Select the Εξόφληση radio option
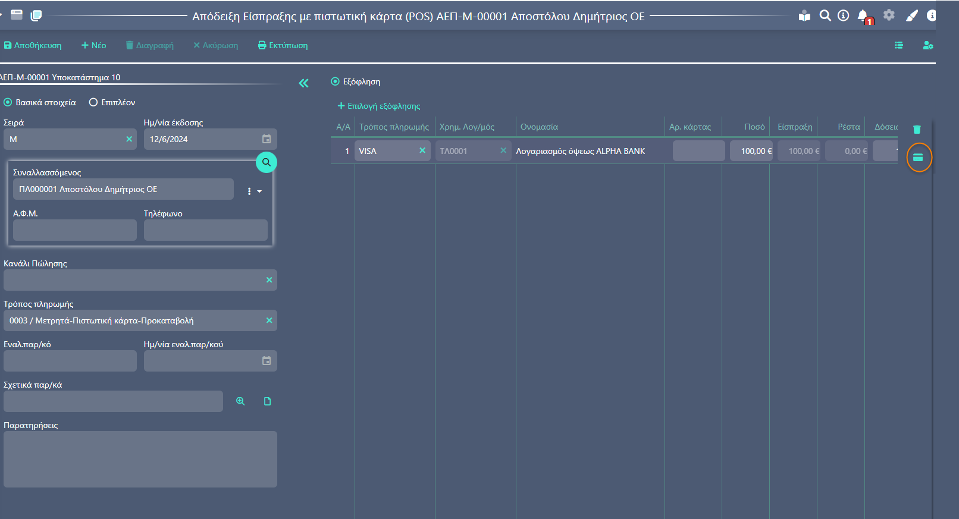The image size is (959, 519). pyautogui.click(x=356, y=81)
